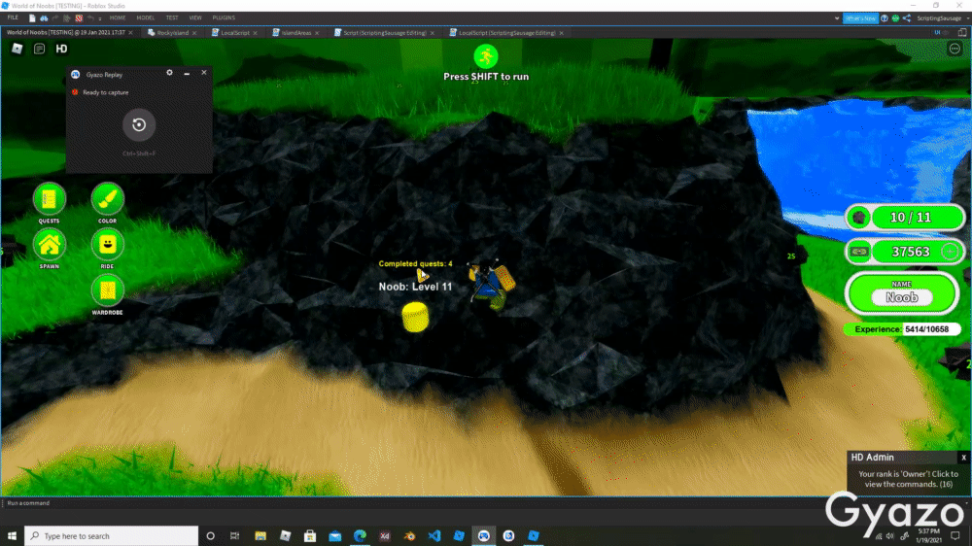This screenshot has width=972, height=546.
Task: Open Gyazo Replay settings gear
Action: (x=169, y=73)
